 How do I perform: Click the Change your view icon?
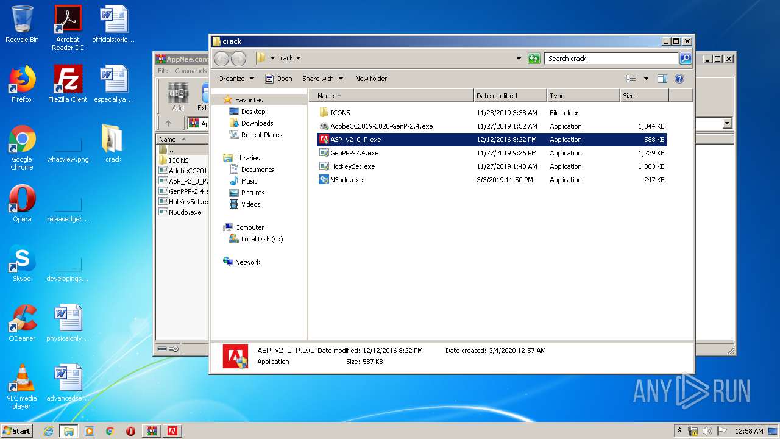631,79
